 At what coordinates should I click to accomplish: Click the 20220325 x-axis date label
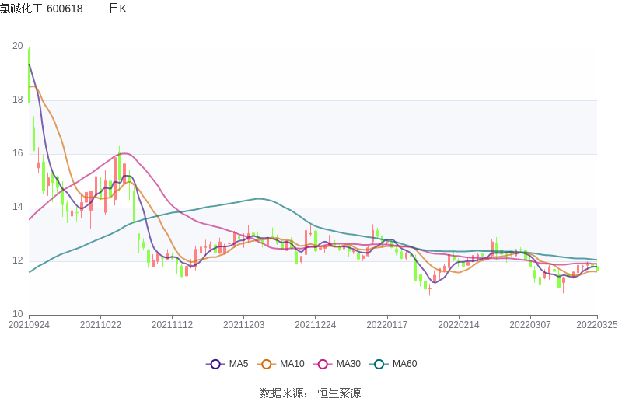click(597, 325)
